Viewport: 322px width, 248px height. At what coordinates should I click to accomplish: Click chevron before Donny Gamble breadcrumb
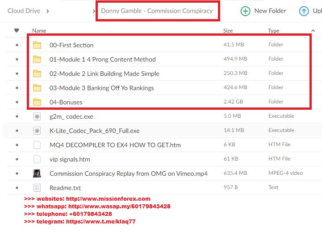pos(94,11)
